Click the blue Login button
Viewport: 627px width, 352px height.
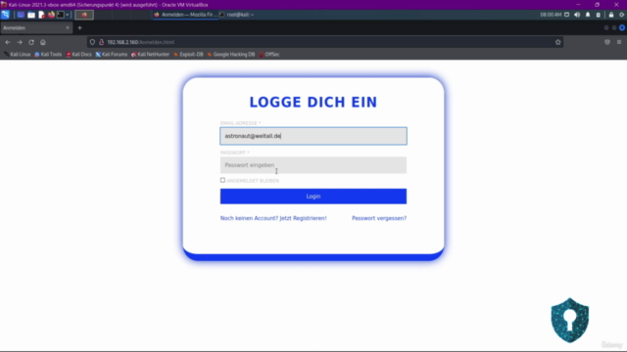coord(313,197)
